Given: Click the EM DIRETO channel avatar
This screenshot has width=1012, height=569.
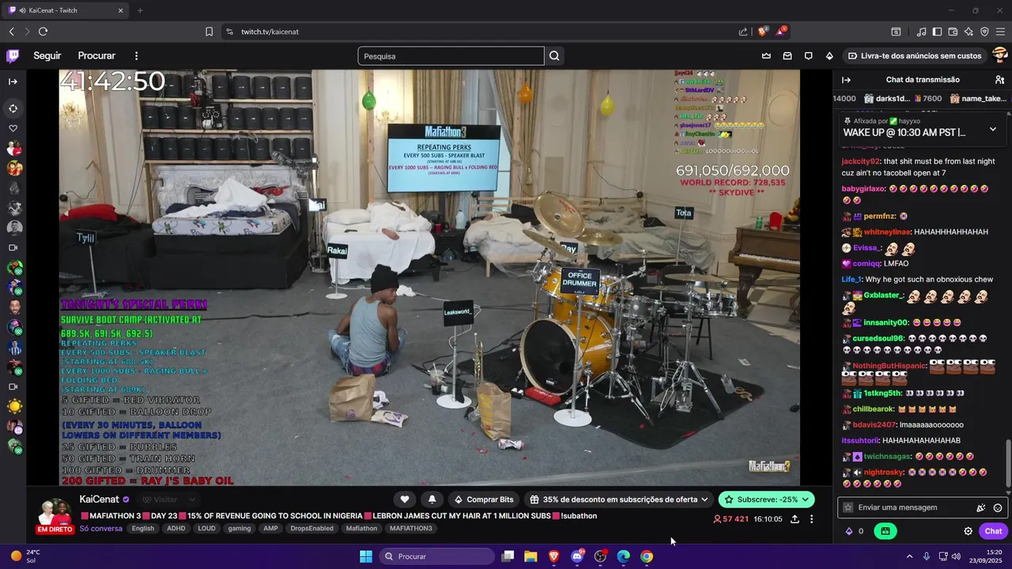Looking at the screenshot, I should point(55,515).
